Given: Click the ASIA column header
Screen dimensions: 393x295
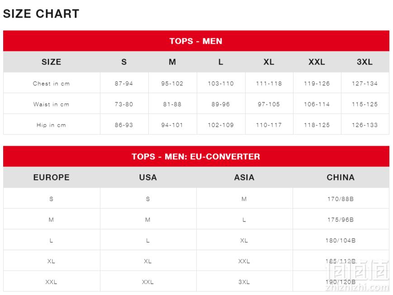Looking at the screenshot, I should click(244, 177).
